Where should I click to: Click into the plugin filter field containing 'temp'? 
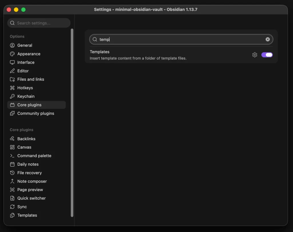pos(181,39)
